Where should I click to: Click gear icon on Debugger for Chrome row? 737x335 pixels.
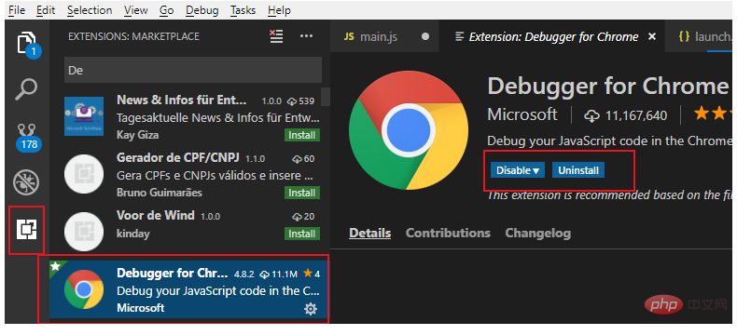coord(311,309)
